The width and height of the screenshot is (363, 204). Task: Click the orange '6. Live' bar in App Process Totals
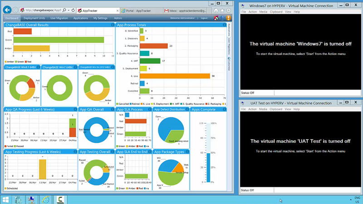(x=175, y=76)
